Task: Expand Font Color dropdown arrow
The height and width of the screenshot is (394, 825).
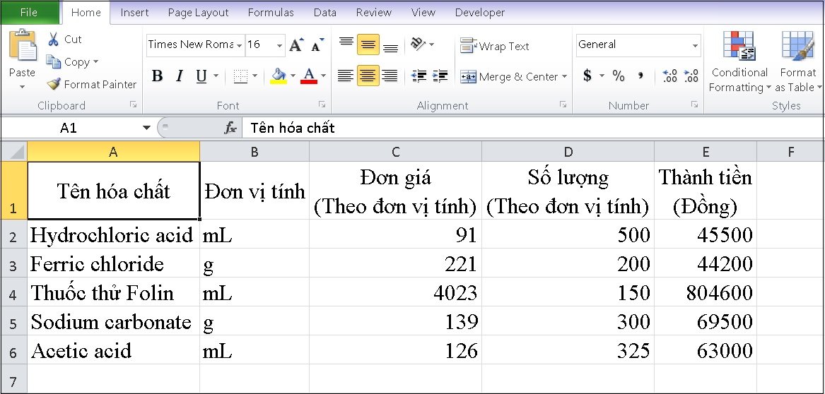Action: (x=324, y=77)
